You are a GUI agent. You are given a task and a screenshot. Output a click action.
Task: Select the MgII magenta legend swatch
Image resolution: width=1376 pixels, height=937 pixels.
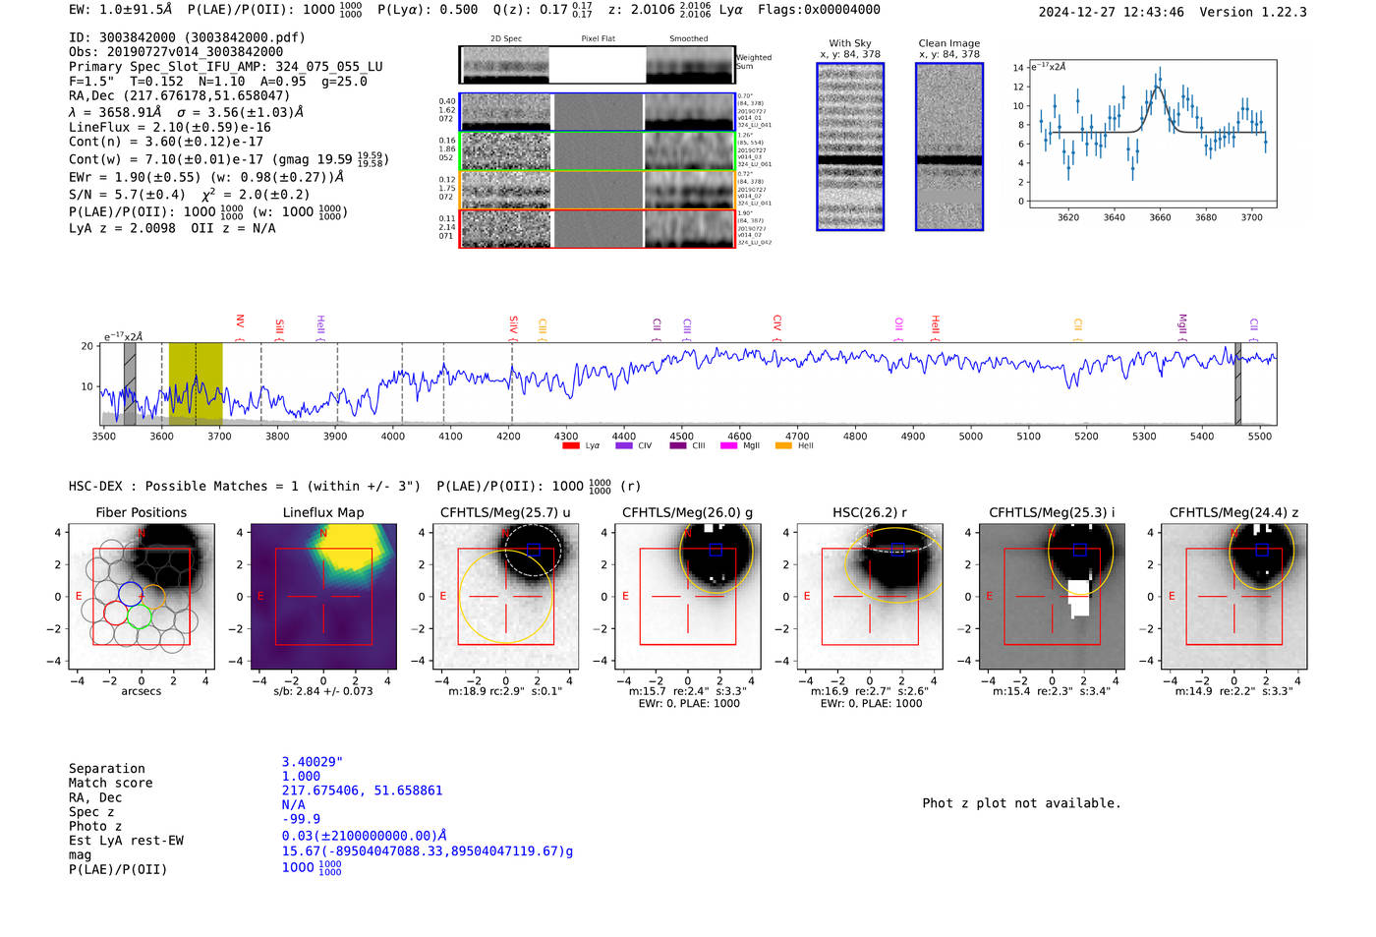coord(728,445)
